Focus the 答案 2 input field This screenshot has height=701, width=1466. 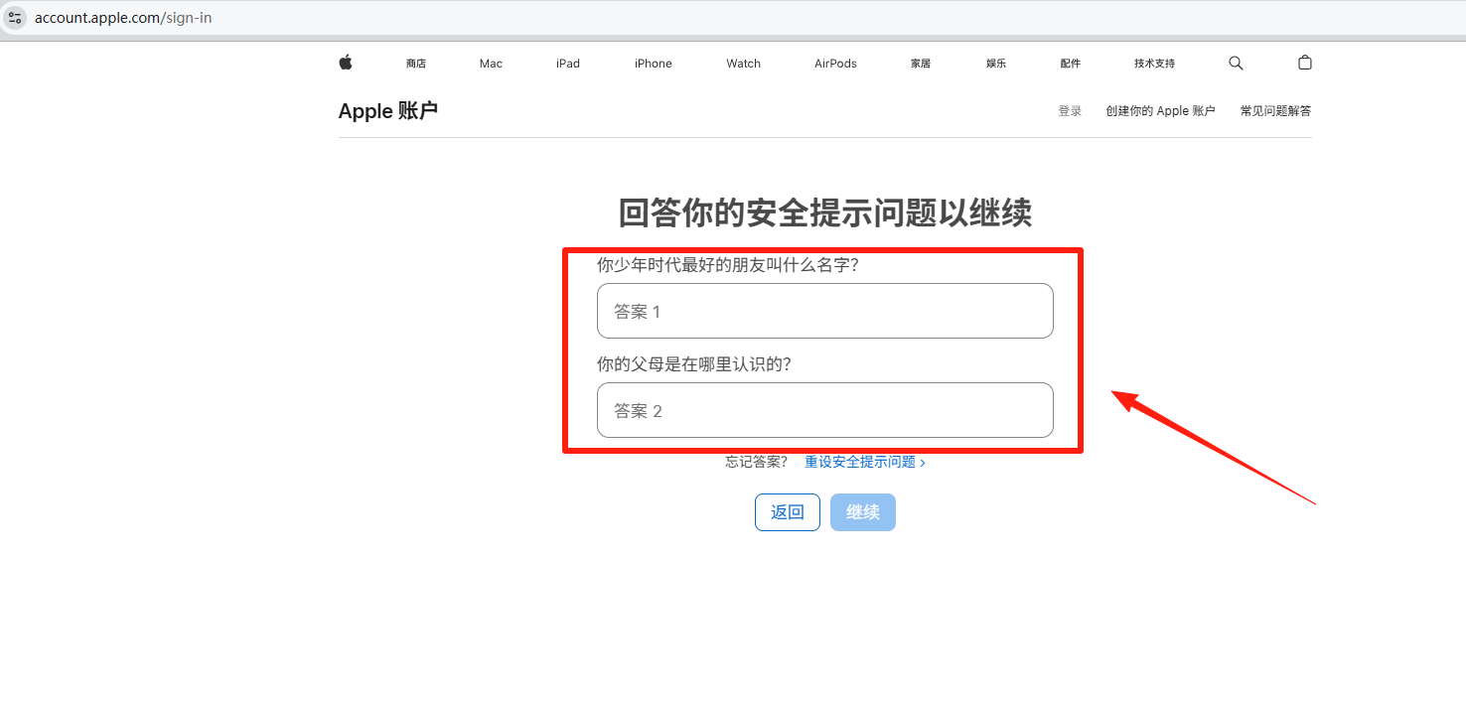click(824, 410)
